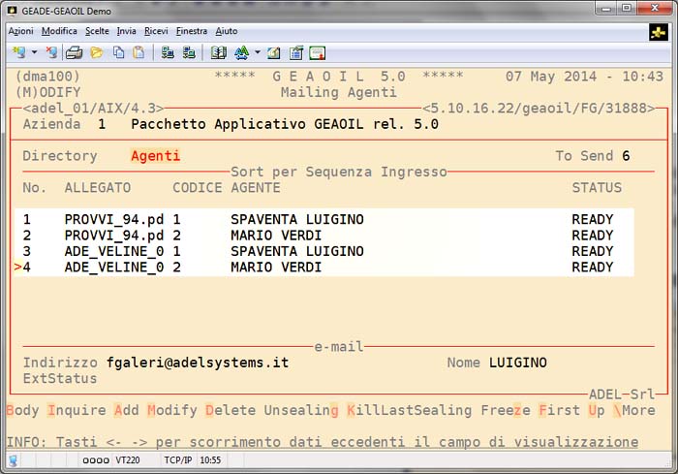Click the yellow open folder toolbar icon
Image resolution: width=678 pixels, height=474 pixels.
pyautogui.click(x=96, y=52)
